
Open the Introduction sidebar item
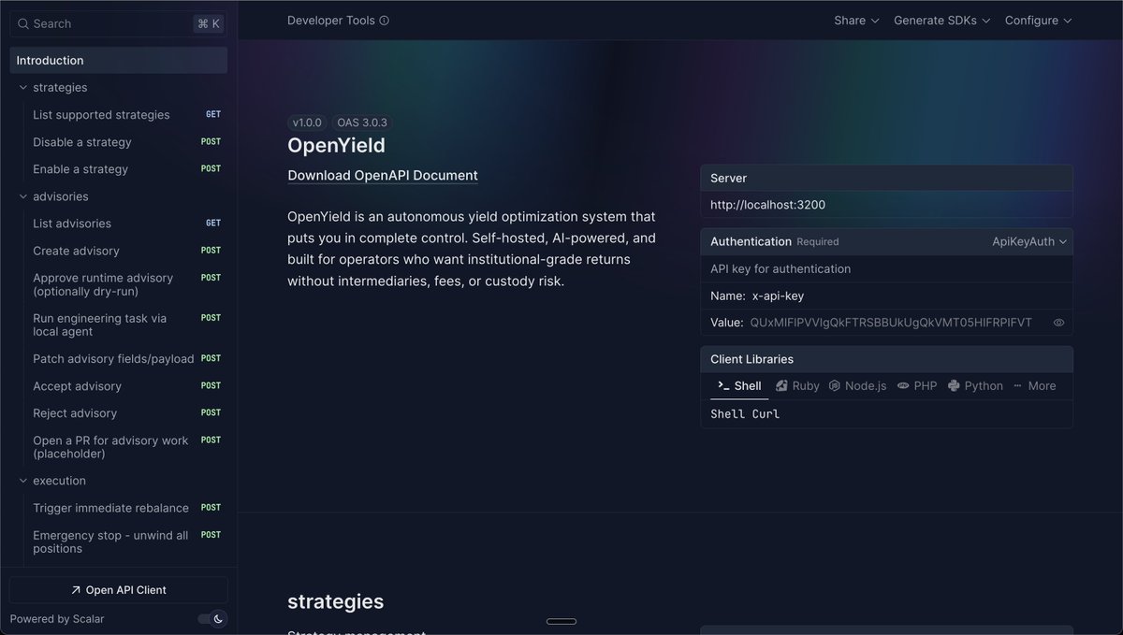pos(118,61)
